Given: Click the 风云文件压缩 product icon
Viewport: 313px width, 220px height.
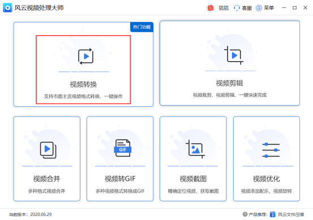Looking at the screenshot, I should 272,214.
